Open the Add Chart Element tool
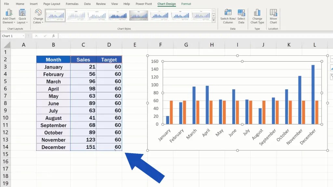This screenshot has height=187, width=333. [x=9, y=15]
